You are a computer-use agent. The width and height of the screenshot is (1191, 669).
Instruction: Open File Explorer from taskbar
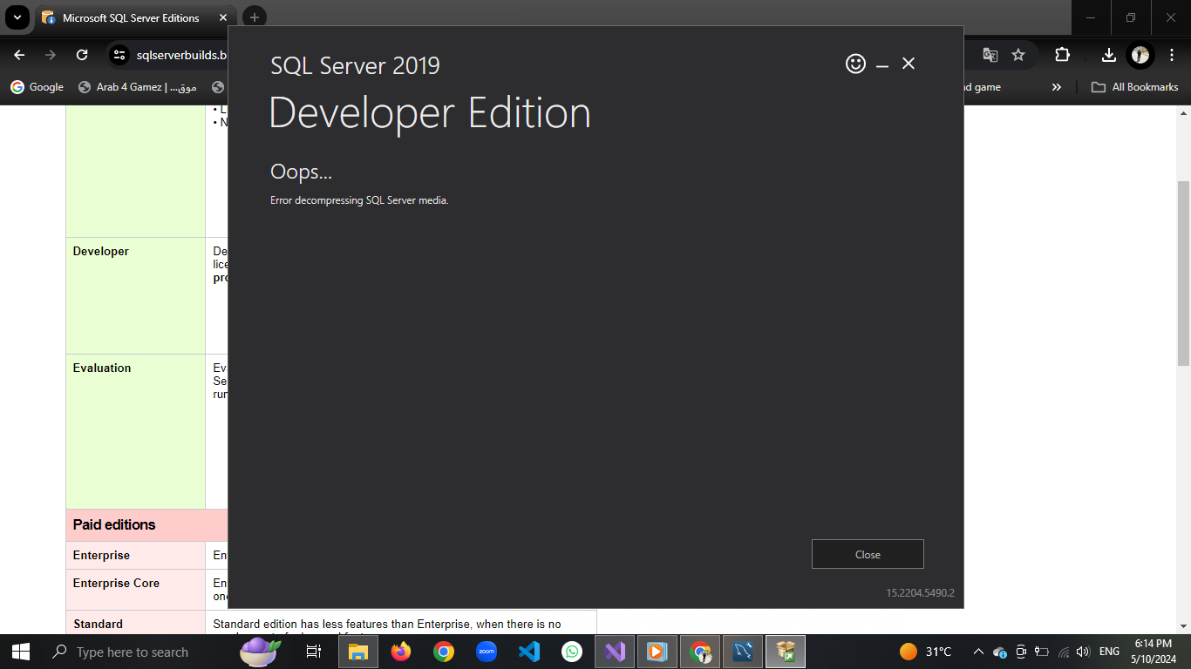(357, 652)
